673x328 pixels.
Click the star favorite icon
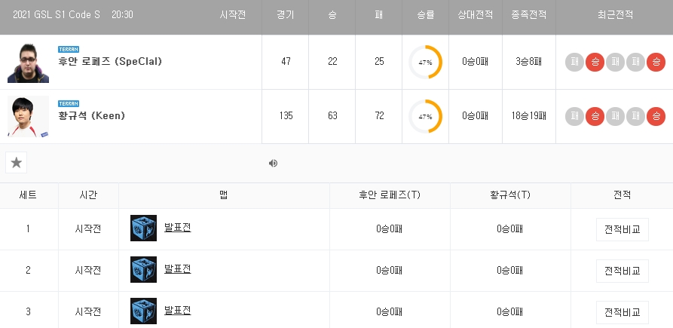click(x=17, y=163)
